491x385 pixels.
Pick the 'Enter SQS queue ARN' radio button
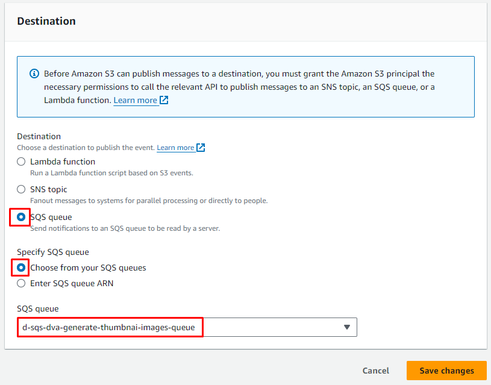pyautogui.click(x=22, y=283)
